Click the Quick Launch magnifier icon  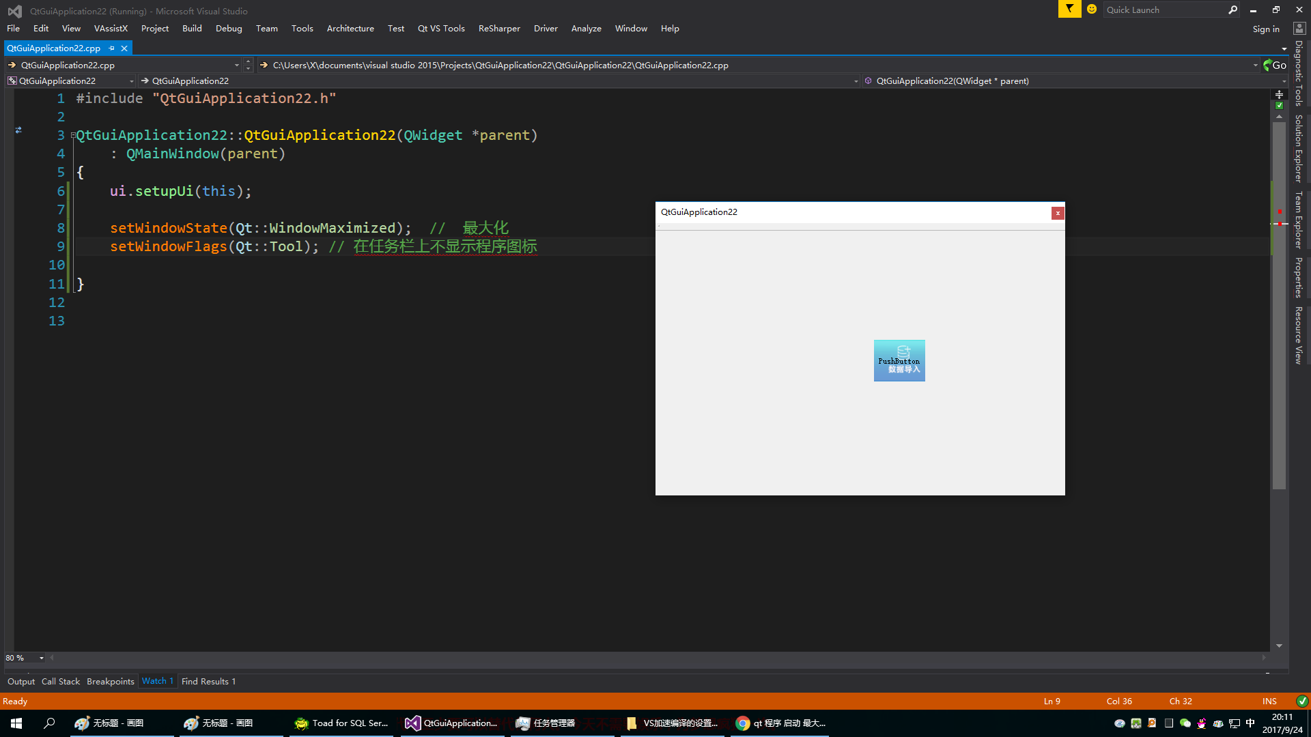coord(1232,10)
